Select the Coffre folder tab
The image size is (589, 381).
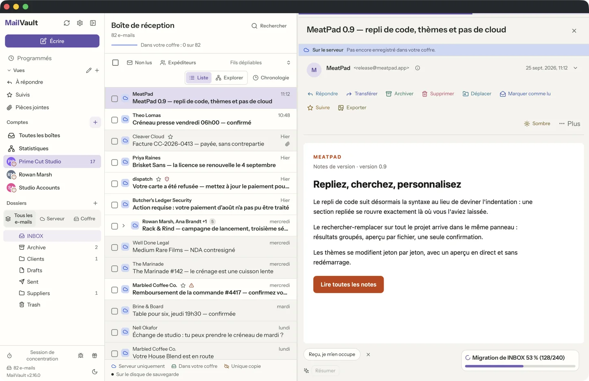click(85, 219)
